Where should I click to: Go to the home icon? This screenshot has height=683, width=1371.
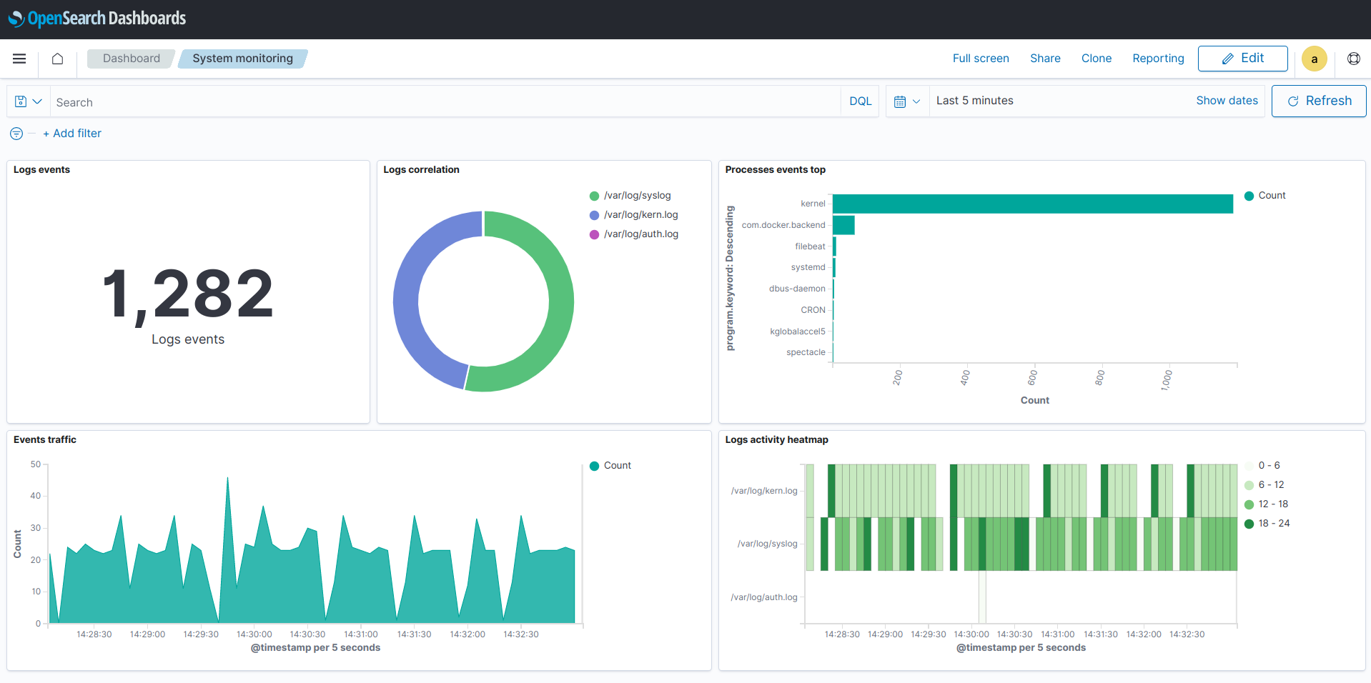point(57,59)
